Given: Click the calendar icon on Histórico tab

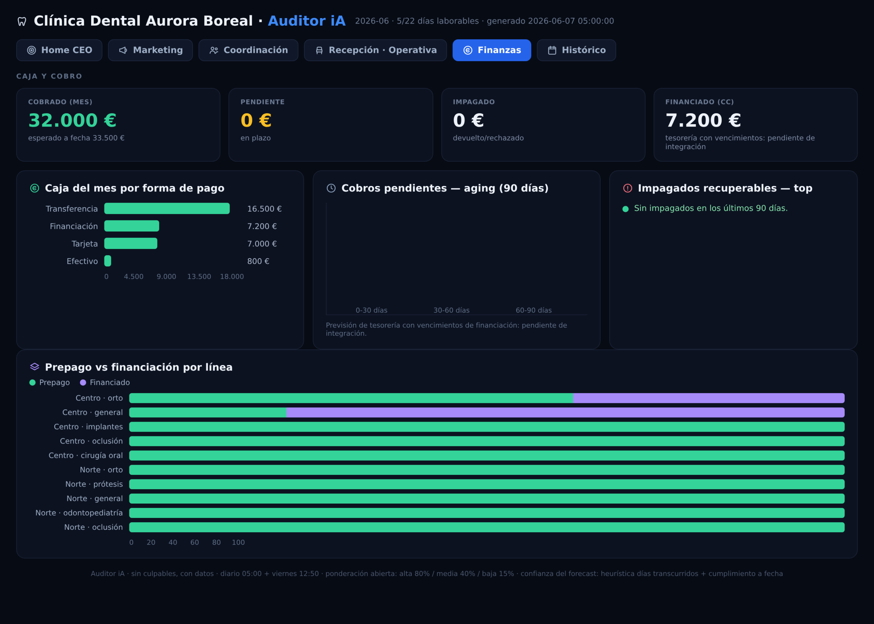Looking at the screenshot, I should point(552,50).
